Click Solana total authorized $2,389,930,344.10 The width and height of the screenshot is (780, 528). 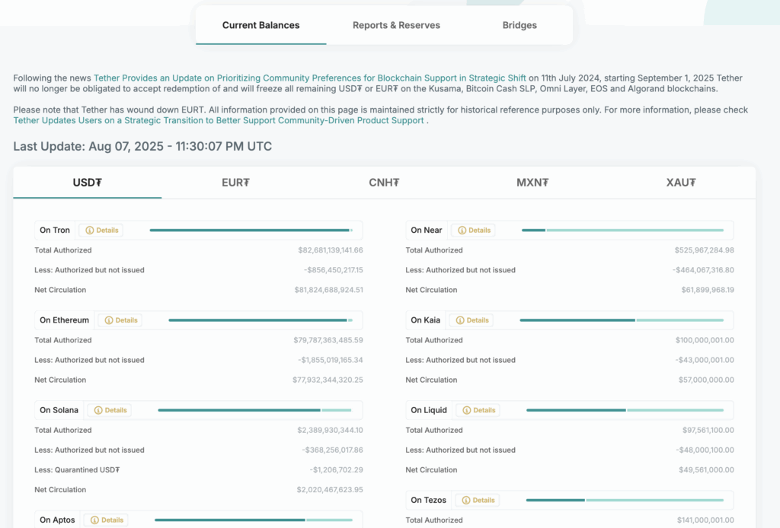(330, 430)
